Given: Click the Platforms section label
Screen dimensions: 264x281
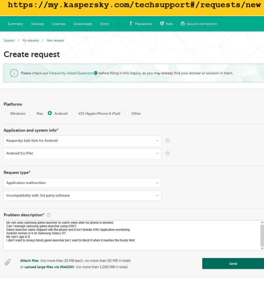Looking at the screenshot, I should point(13,104).
